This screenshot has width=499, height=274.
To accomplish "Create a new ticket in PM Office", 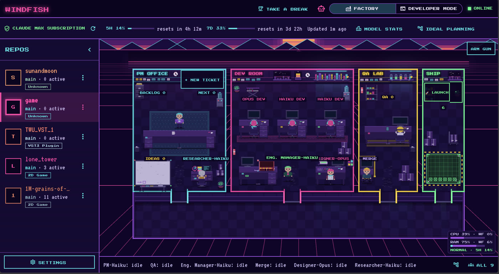I will (202, 80).
